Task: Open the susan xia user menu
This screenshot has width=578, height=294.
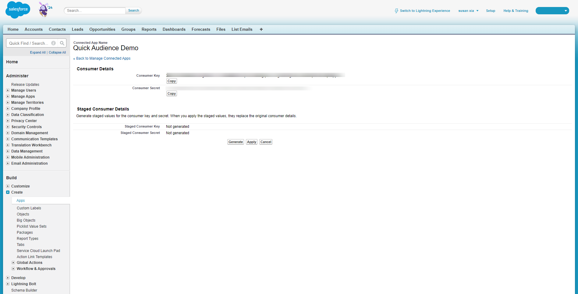Action: [468, 11]
